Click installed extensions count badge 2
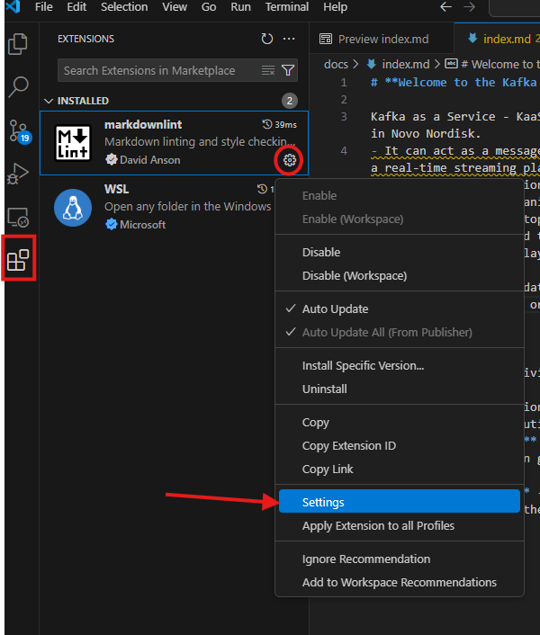The height and width of the screenshot is (635, 540). pos(289,101)
